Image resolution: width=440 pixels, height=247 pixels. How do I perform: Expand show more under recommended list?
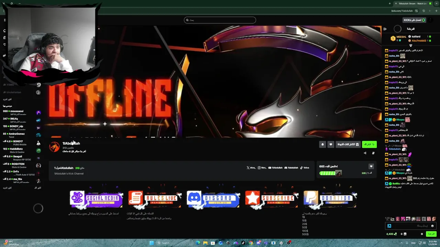coord(7,188)
